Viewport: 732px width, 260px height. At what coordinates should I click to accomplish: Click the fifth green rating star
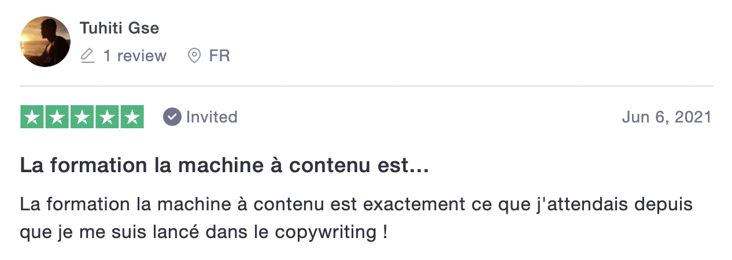tap(132, 117)
